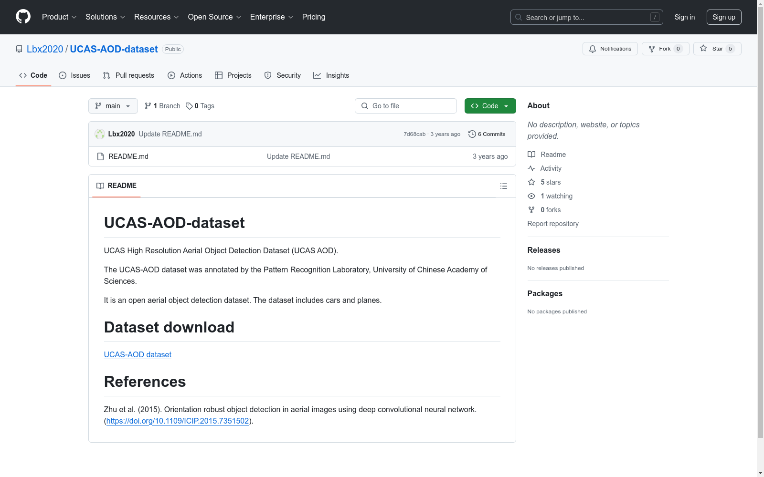The width and height of the screenshot is (764, 477).
Task: Open the README table of contents icon
Action: (504, 186)
